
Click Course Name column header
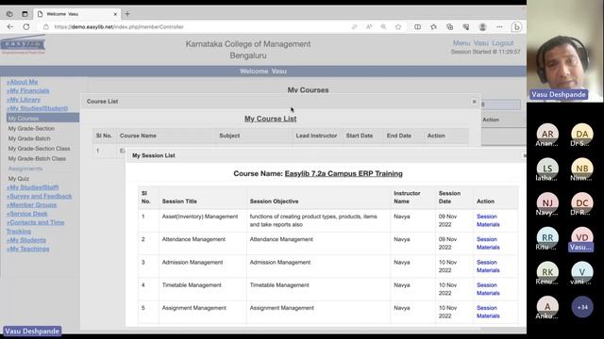tap(138, 136)
